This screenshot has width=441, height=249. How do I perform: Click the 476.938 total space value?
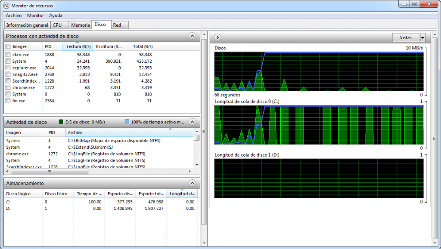tap(155, 202)
